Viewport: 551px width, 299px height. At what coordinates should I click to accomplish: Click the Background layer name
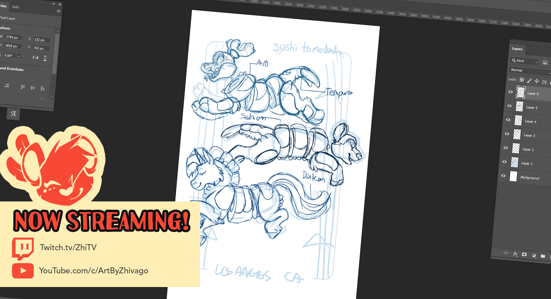point(530,177)
